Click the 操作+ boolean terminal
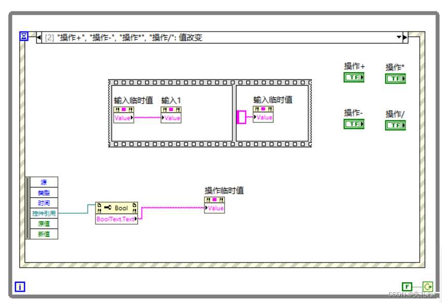Screen dimensions: 442x303 (x=353, y=78)
